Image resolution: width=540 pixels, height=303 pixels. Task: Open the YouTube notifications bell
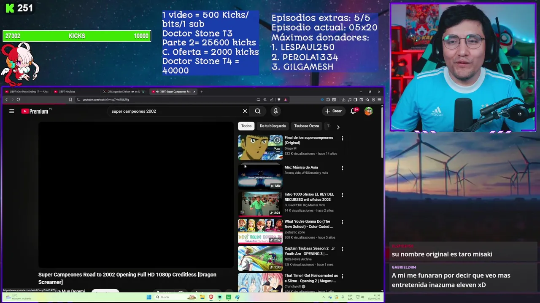pos(354,111)
